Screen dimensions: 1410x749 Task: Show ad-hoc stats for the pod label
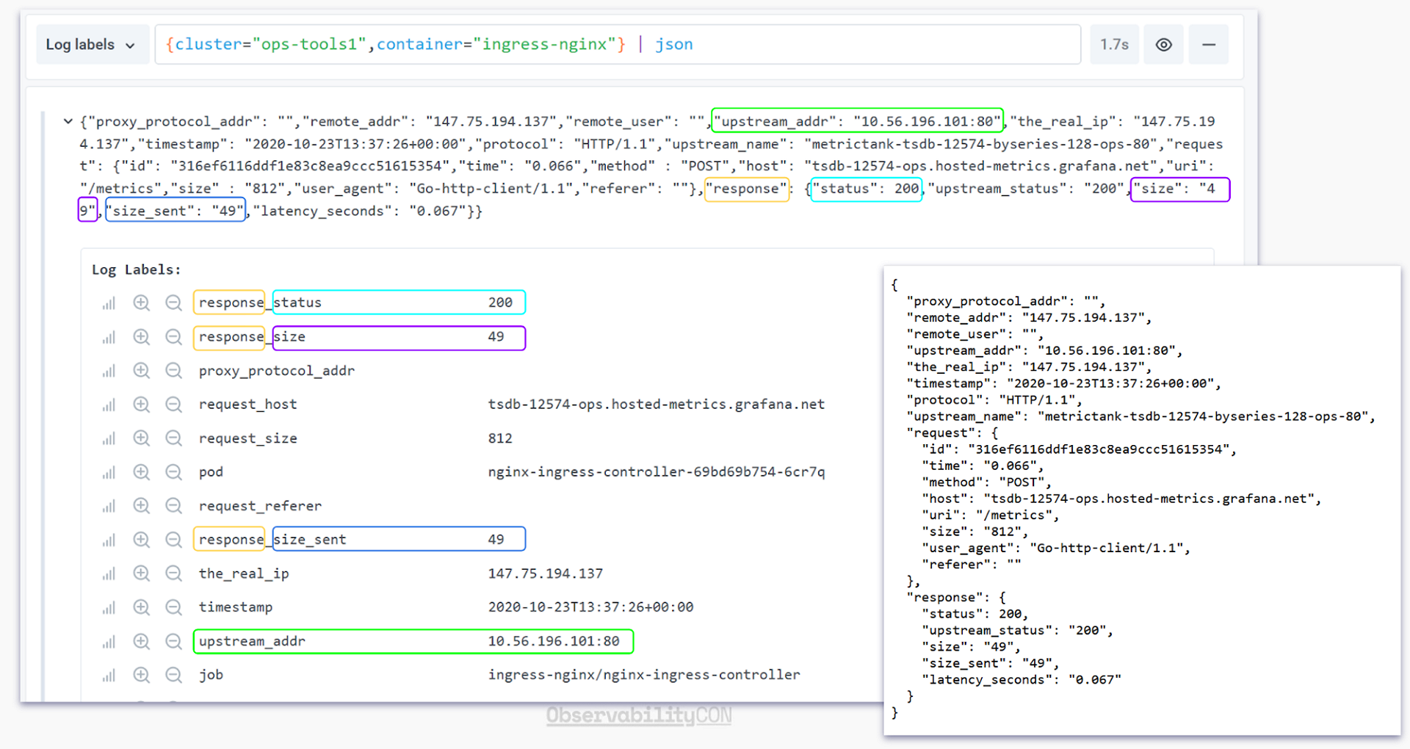(108, 471)
